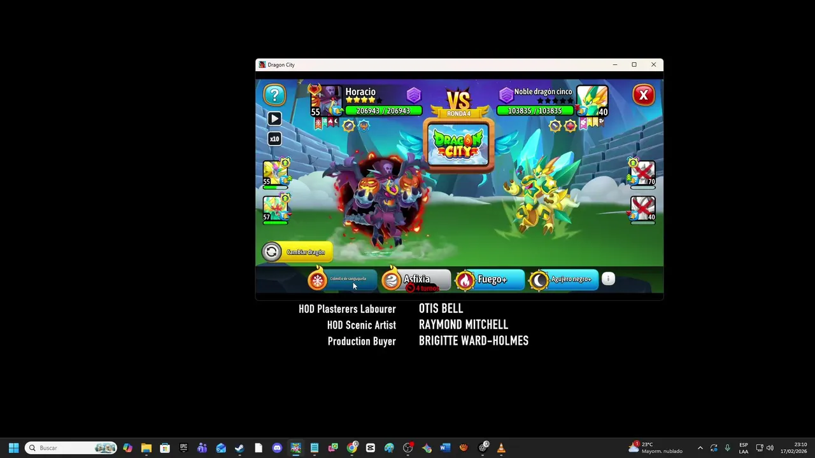The image size is (815, 458).
Task: Open VLC media player from the taskbar
Action: tap(501, 448)
